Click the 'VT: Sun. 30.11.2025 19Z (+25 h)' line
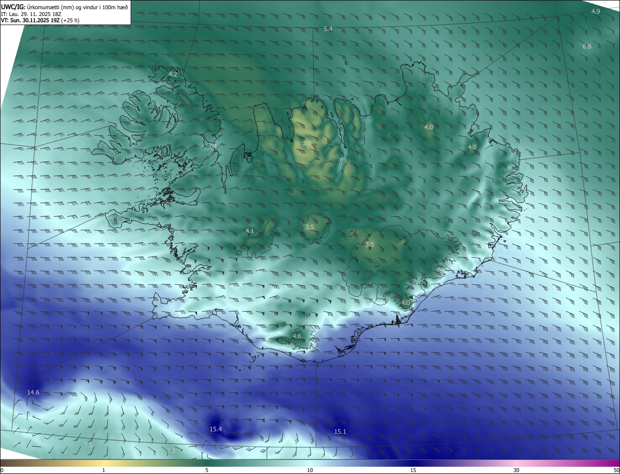620x474 pixels. click(40, 20)
